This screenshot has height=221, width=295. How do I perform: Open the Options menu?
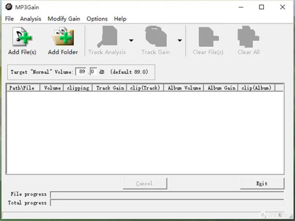(97, 19)
